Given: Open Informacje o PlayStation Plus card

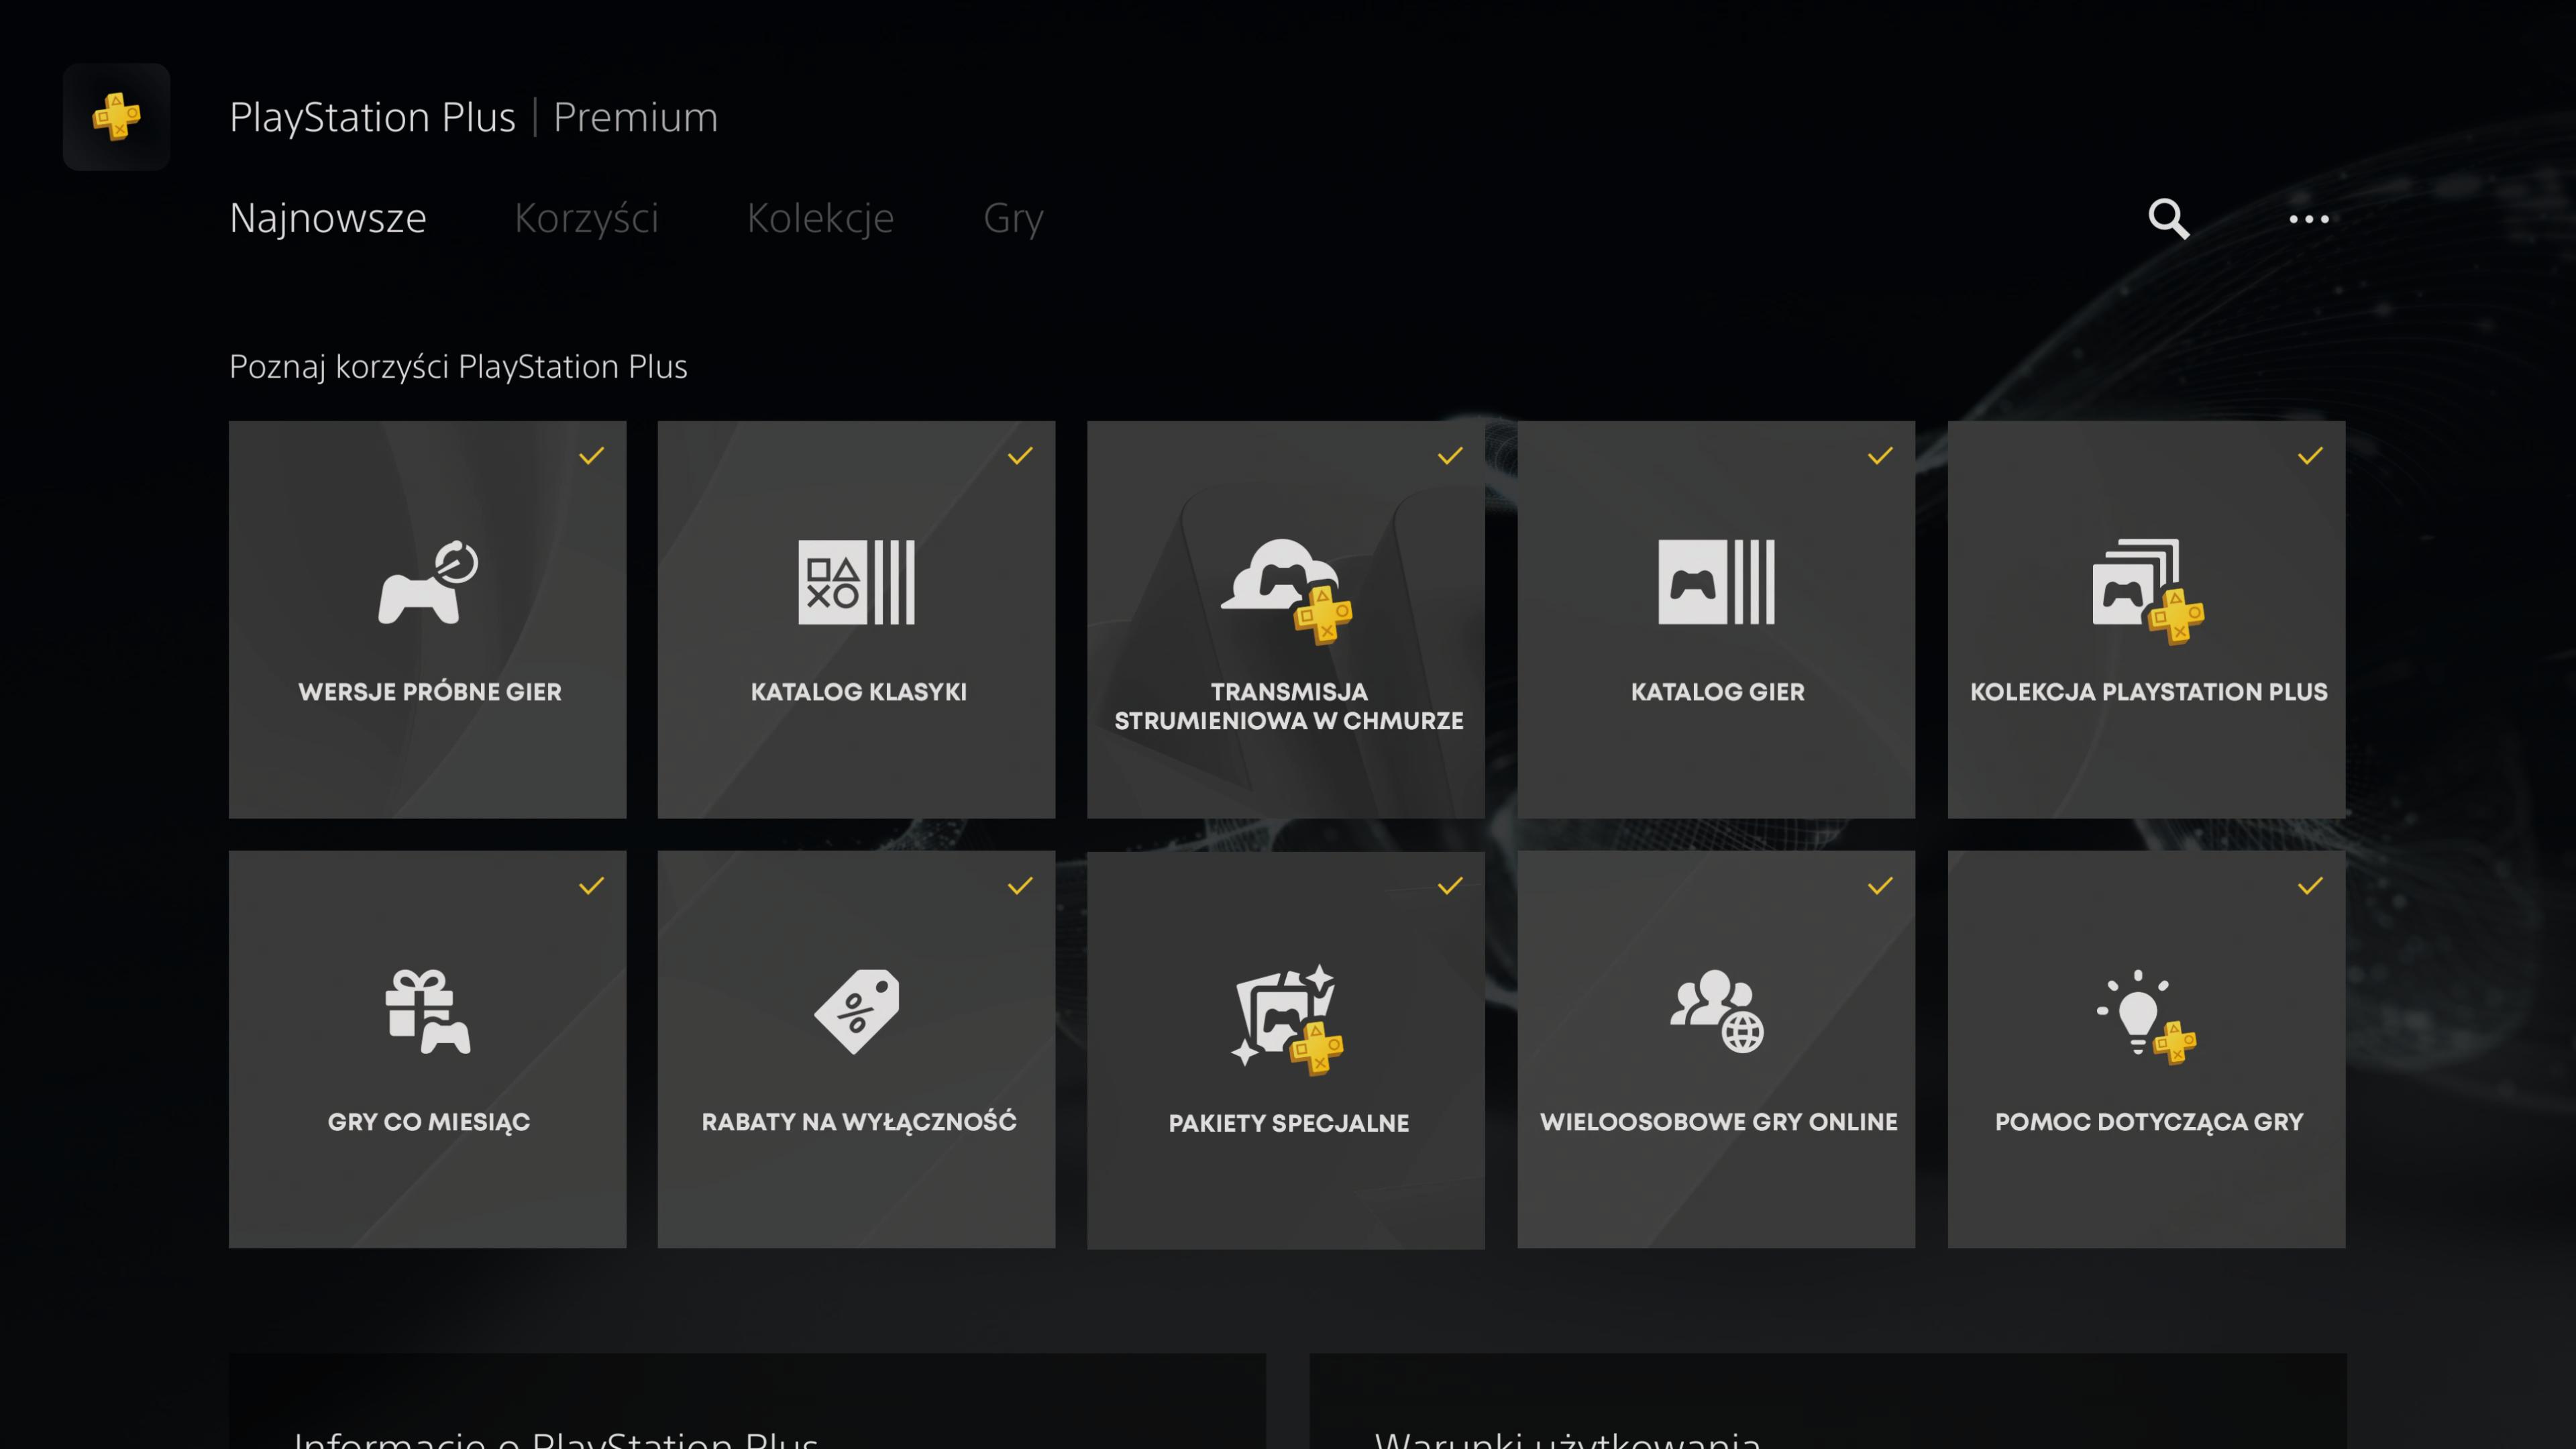Looking at the screenshot, I should (x=747, y=1402).
